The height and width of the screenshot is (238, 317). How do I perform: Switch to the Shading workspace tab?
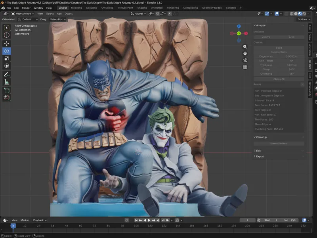pos(142,8)
